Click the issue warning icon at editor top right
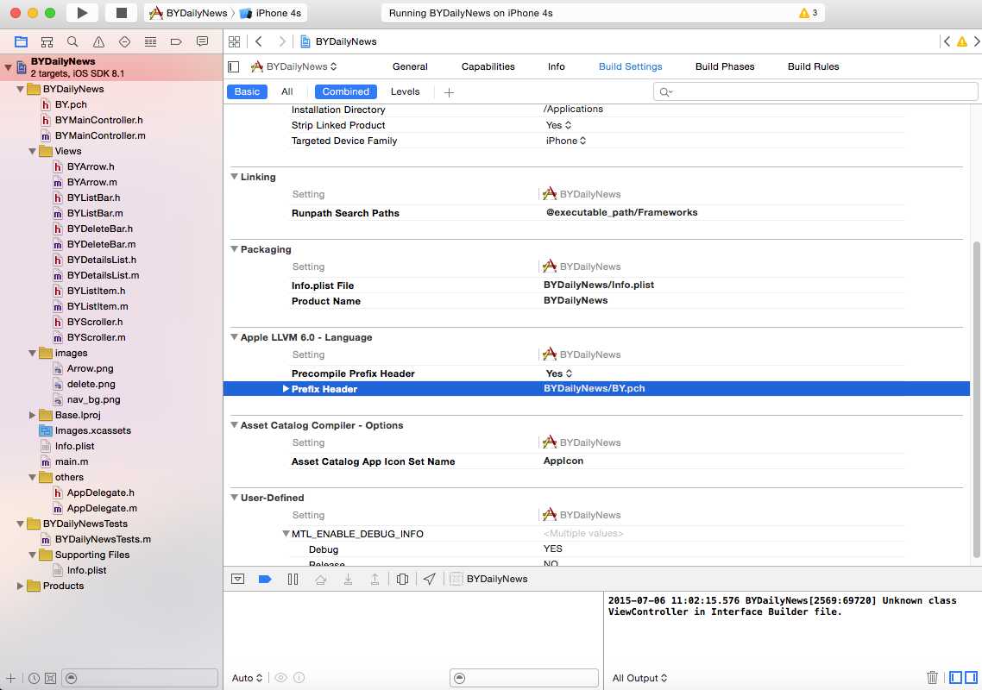 [962, 41]
